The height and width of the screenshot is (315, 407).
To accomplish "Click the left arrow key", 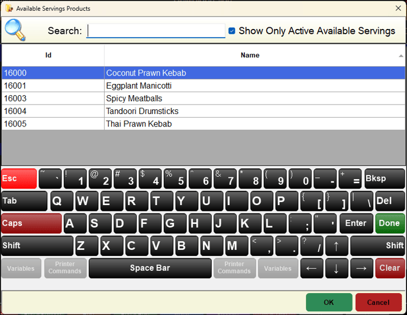I will pyautogui.click(x=312, y=268).
